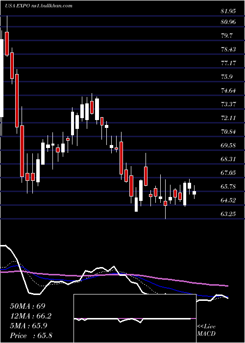Click the tall red candle topping near 79.7
The width and height of the screenshot is (245, 343).
[x=7, y=44]
